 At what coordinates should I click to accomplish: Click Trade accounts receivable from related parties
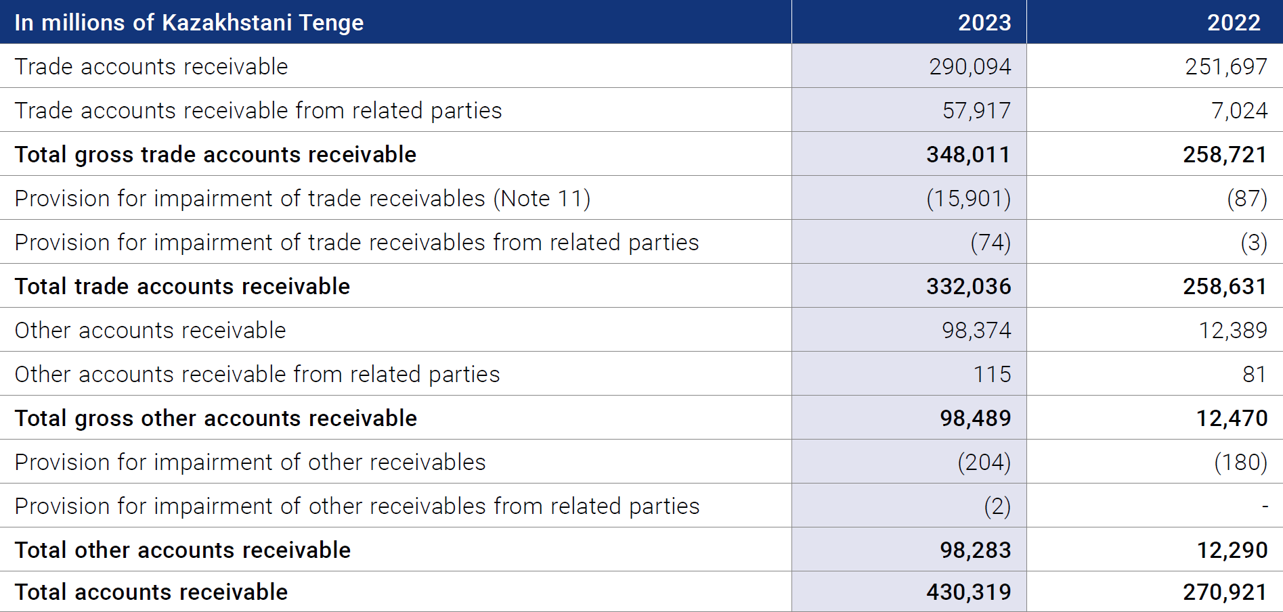[258, 110]
